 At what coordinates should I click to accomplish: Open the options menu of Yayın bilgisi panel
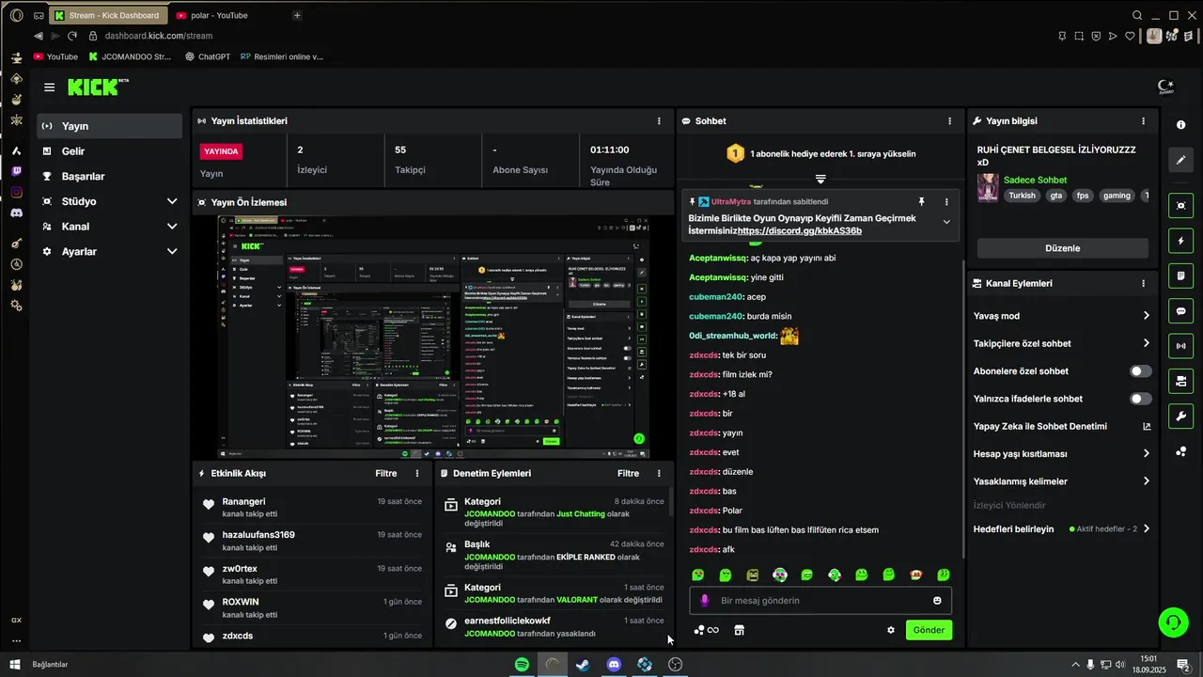pyautogui.click(x=1143, y=121)
